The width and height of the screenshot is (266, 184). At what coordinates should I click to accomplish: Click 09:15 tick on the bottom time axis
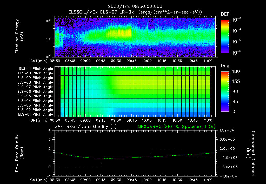101,180
